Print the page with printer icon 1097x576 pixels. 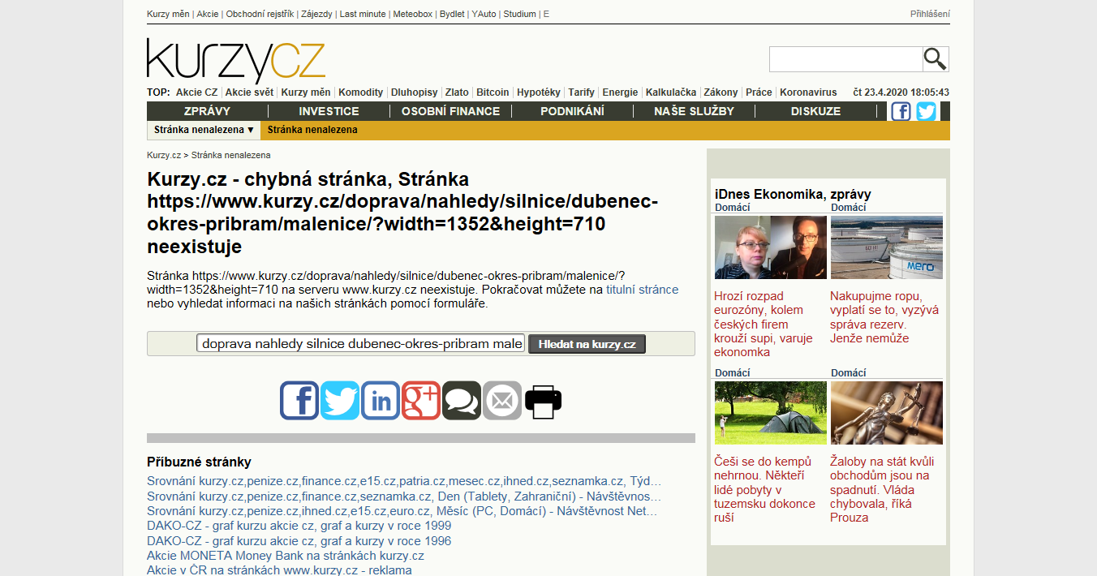pos(543,400)
